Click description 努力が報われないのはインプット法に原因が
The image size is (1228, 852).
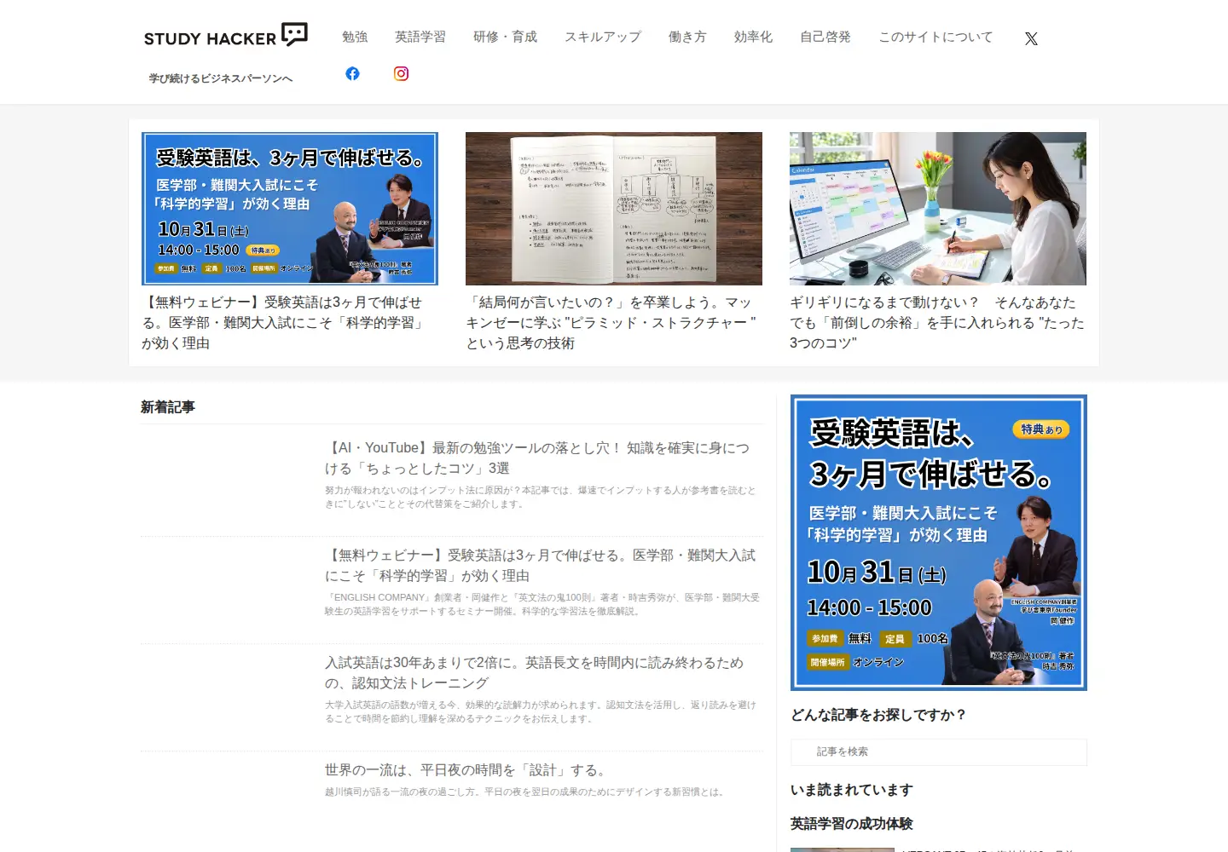tap(541, 497)
